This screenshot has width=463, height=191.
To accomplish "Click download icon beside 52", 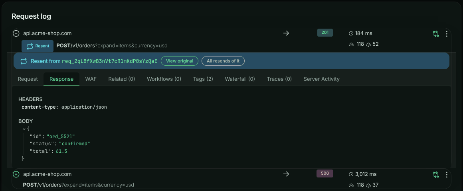I will pos(368,45).
